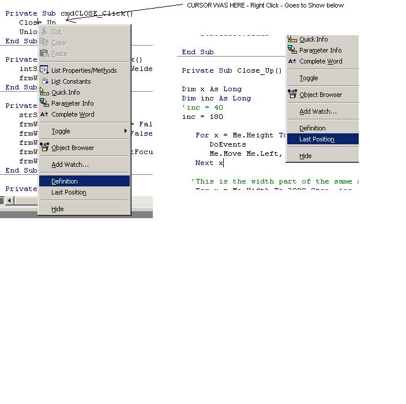The image size is (406, 404).
Task: Click the line 'Private Sub Close_Up()'
Action: [x=232, y=70]
